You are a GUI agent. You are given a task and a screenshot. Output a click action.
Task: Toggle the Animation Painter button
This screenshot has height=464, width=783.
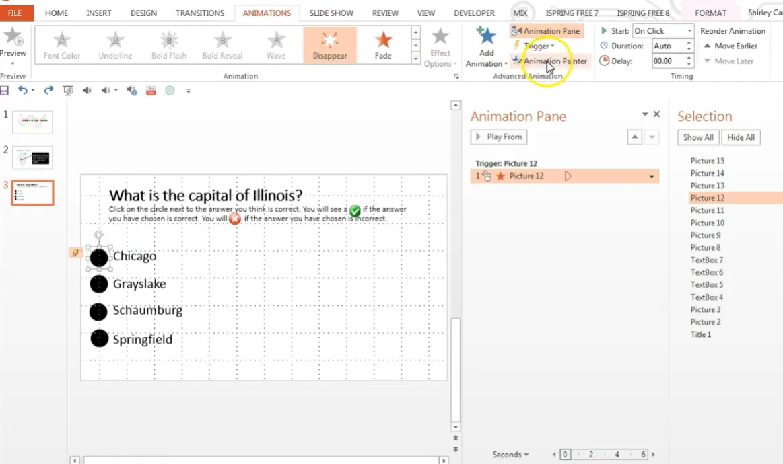pyautogui.click(x=549, y=61)
